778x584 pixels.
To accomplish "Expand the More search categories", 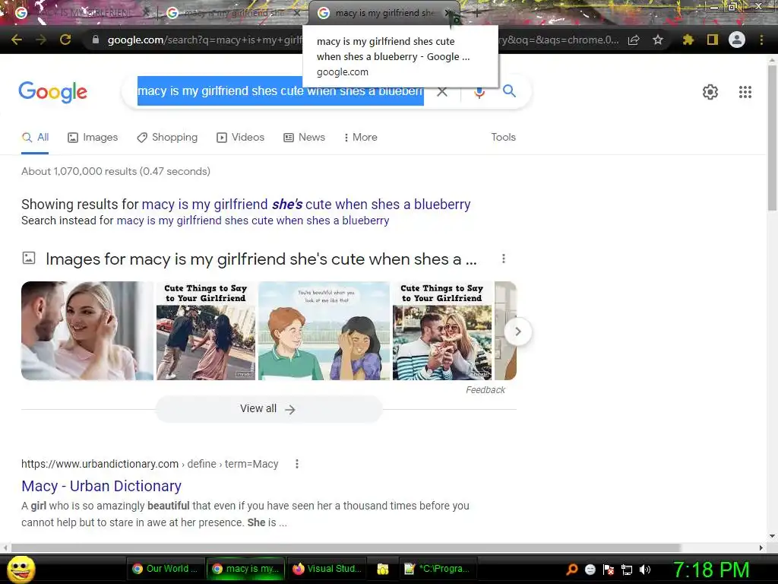I will point(361,138).
